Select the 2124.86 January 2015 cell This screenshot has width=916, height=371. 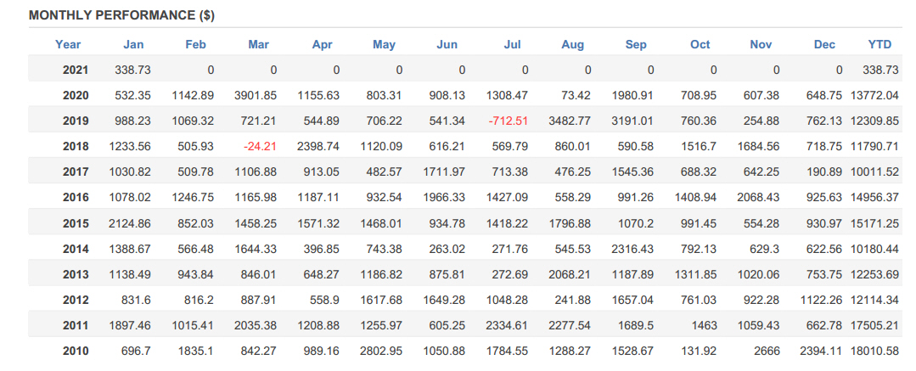coord(130,223)
